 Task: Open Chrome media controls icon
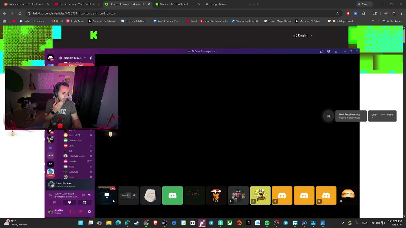click(386, 13)
